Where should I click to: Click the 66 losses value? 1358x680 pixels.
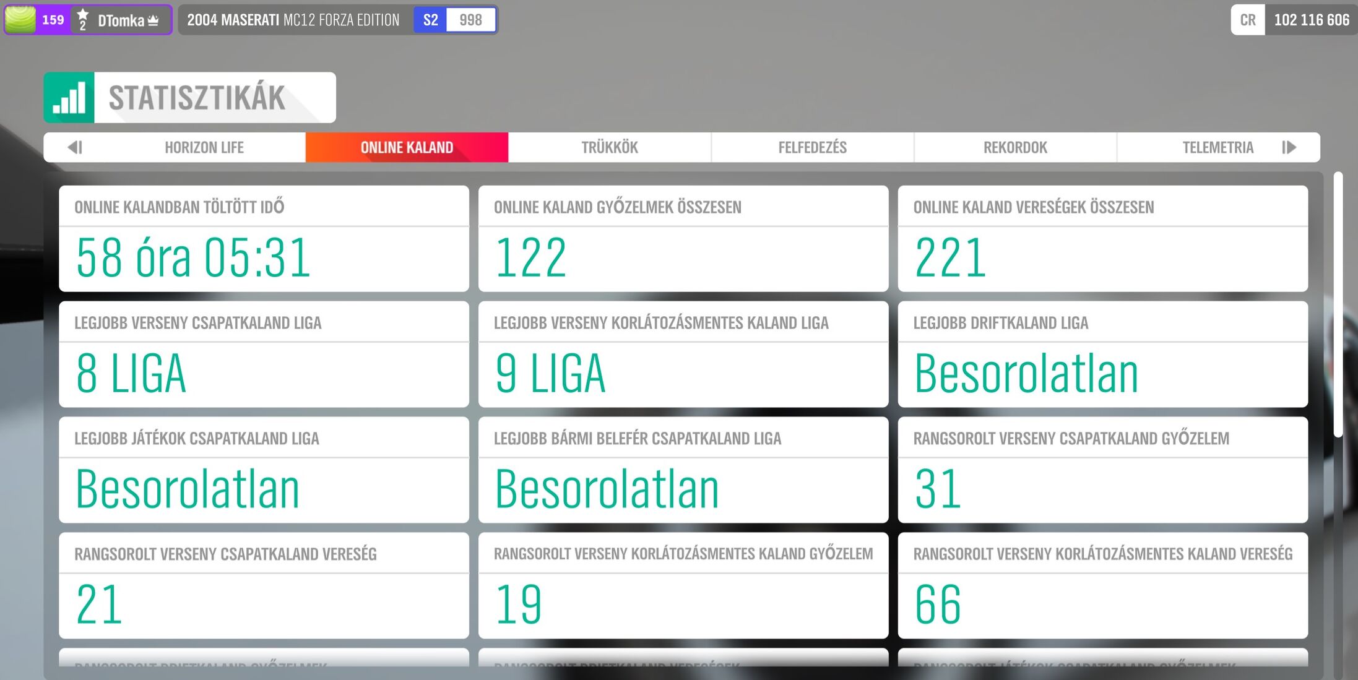pyautogui.click(x=938, y=605)
